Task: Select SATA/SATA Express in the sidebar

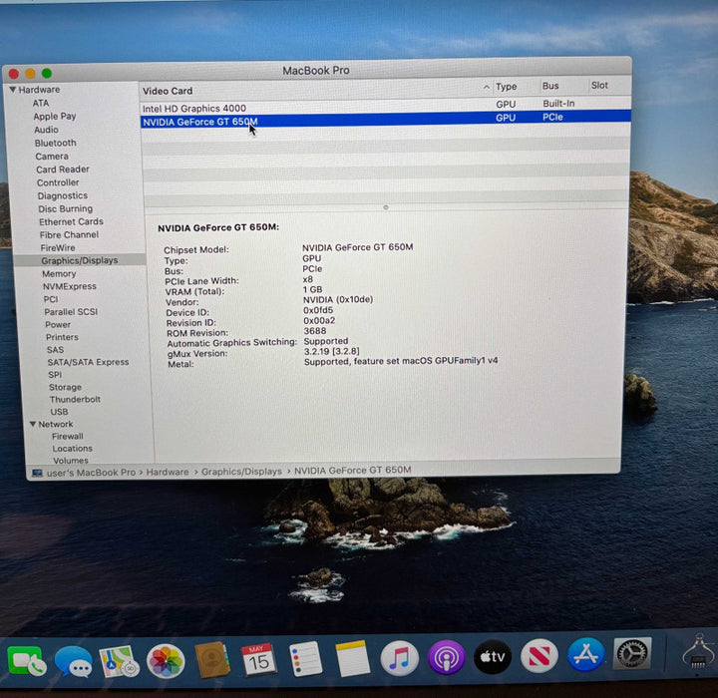Action: (x=89, y=362)
